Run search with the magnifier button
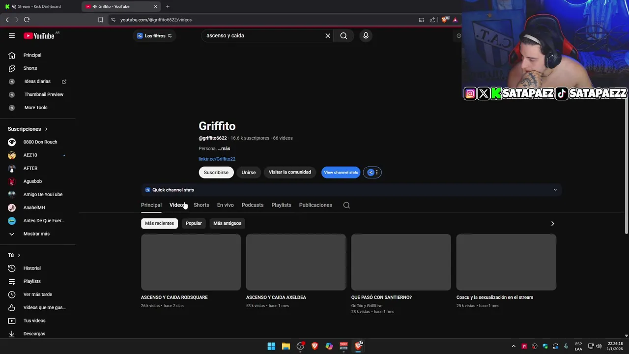The height and width of the screenshot is (354, 629). pos(343,35)
